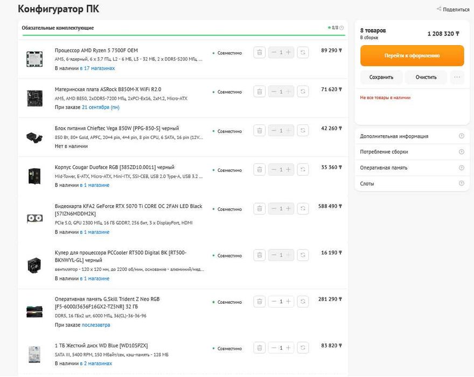Increase WD Blue hard drive quantity
Screen dimensions: 474x377
[288, 348]
